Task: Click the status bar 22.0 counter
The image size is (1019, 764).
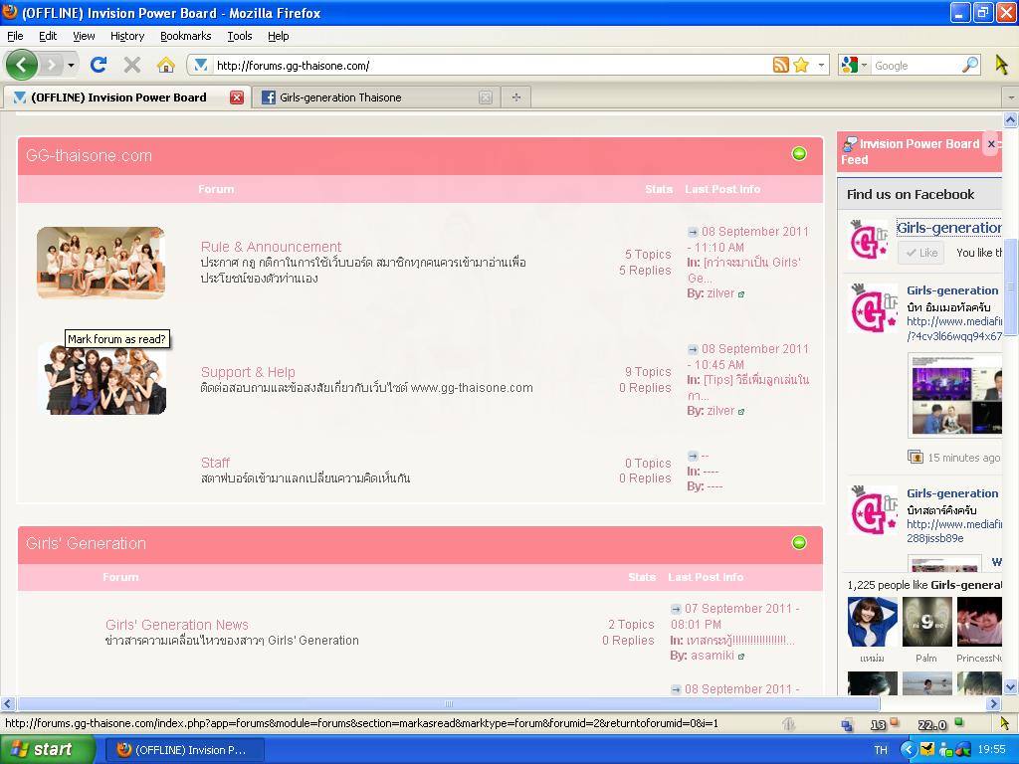Action: click(931, 724)
